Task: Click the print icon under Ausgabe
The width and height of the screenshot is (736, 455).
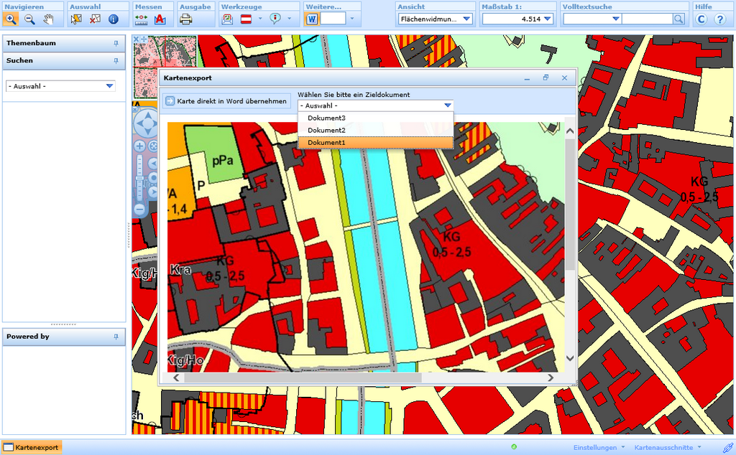Action: pos(185,19)
